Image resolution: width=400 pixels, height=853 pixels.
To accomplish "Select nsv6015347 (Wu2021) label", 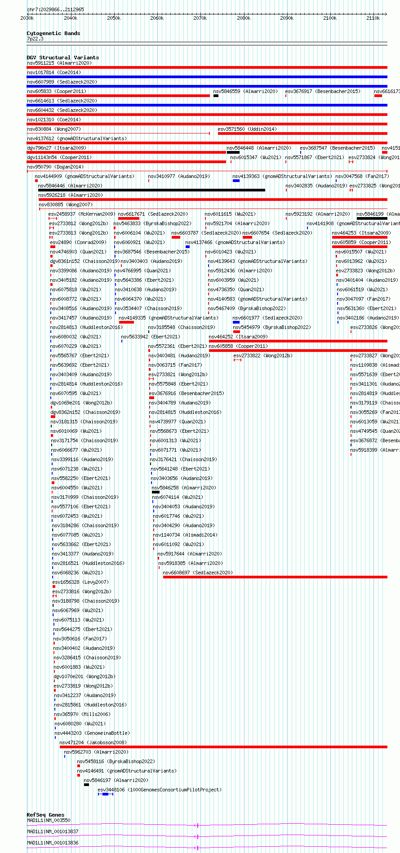I will click(x=256, y=157).
